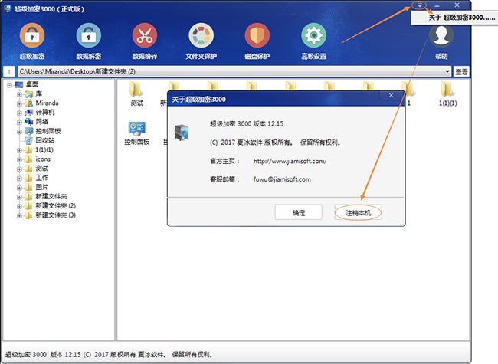Select the 数据解密 unlock icon

[89, 35]
